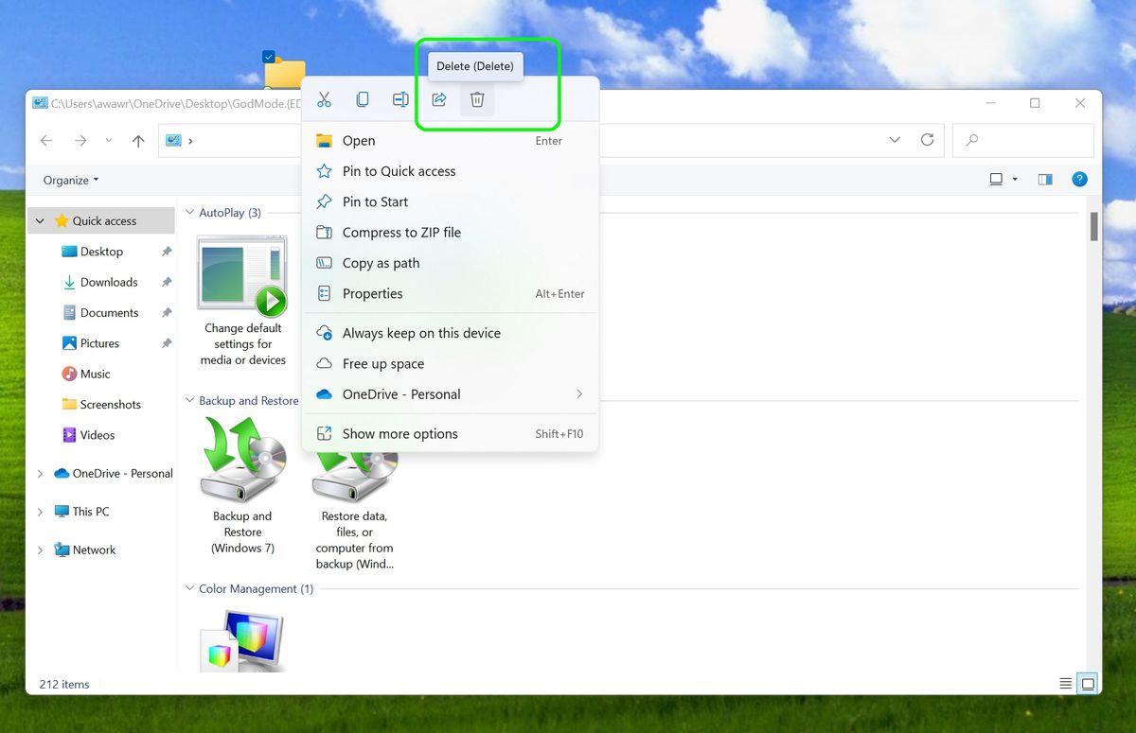
Task: Click the back navigation arrow
Action: pos(46,139)
